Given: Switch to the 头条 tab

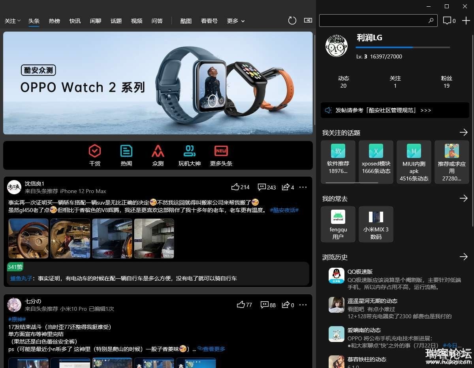Looking at the screenshot, I should 34,21.
